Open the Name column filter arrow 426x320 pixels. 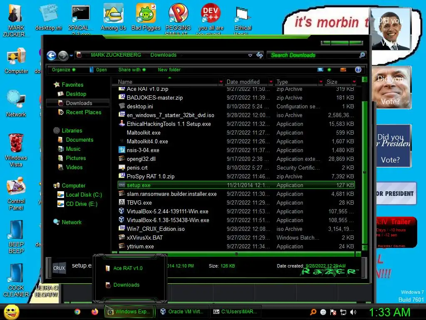point(221,82)
